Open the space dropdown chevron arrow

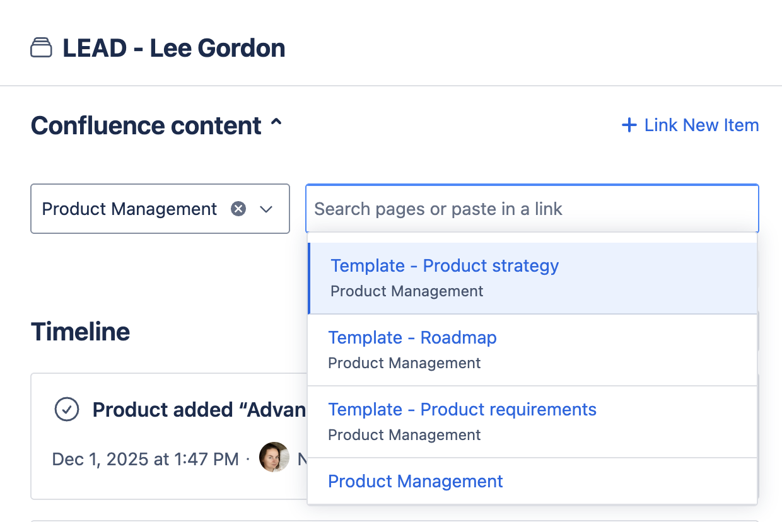(x=266, y=209)
